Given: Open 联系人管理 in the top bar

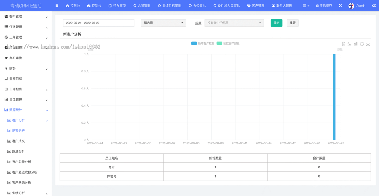Looking at the screenshot, I should point(282,6).
